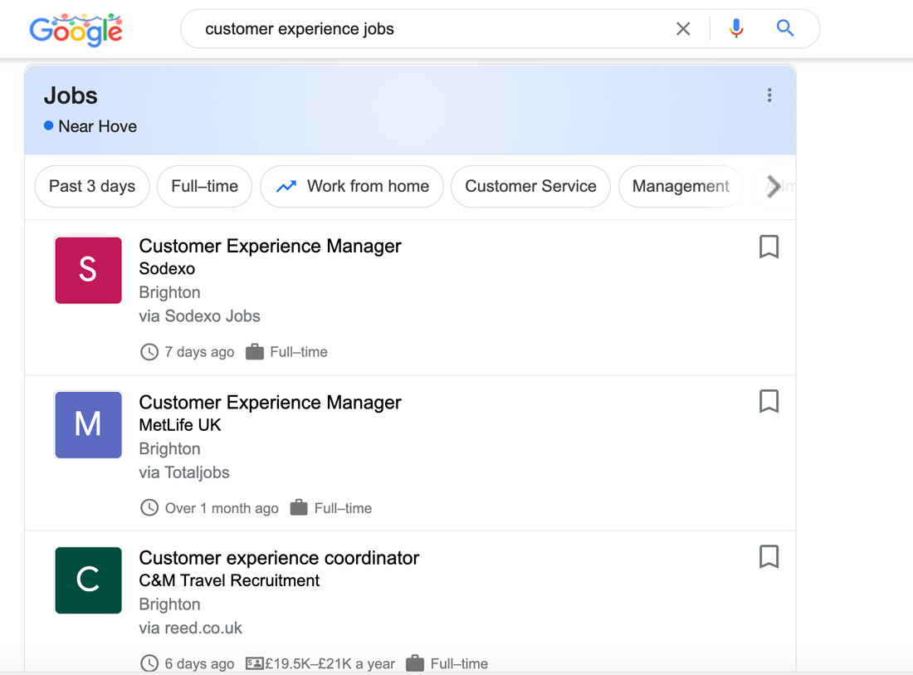Click the via reed.co.uk source text
Viewport: 913px width, 675px height.
coord(190,628)
